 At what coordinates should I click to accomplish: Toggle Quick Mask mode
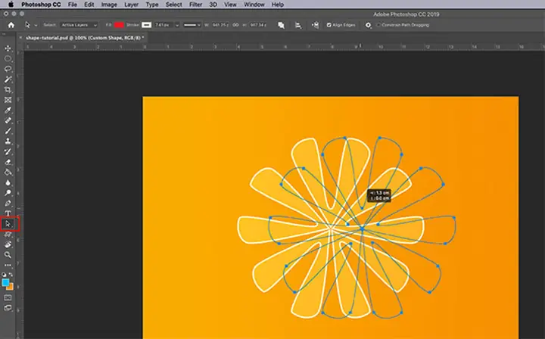click(x=8, y=297)
